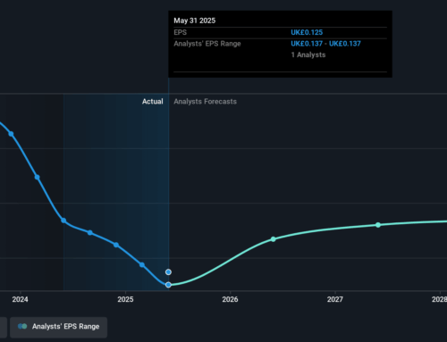
Task: Click the 2025 x-axis label
Action: 125,299
